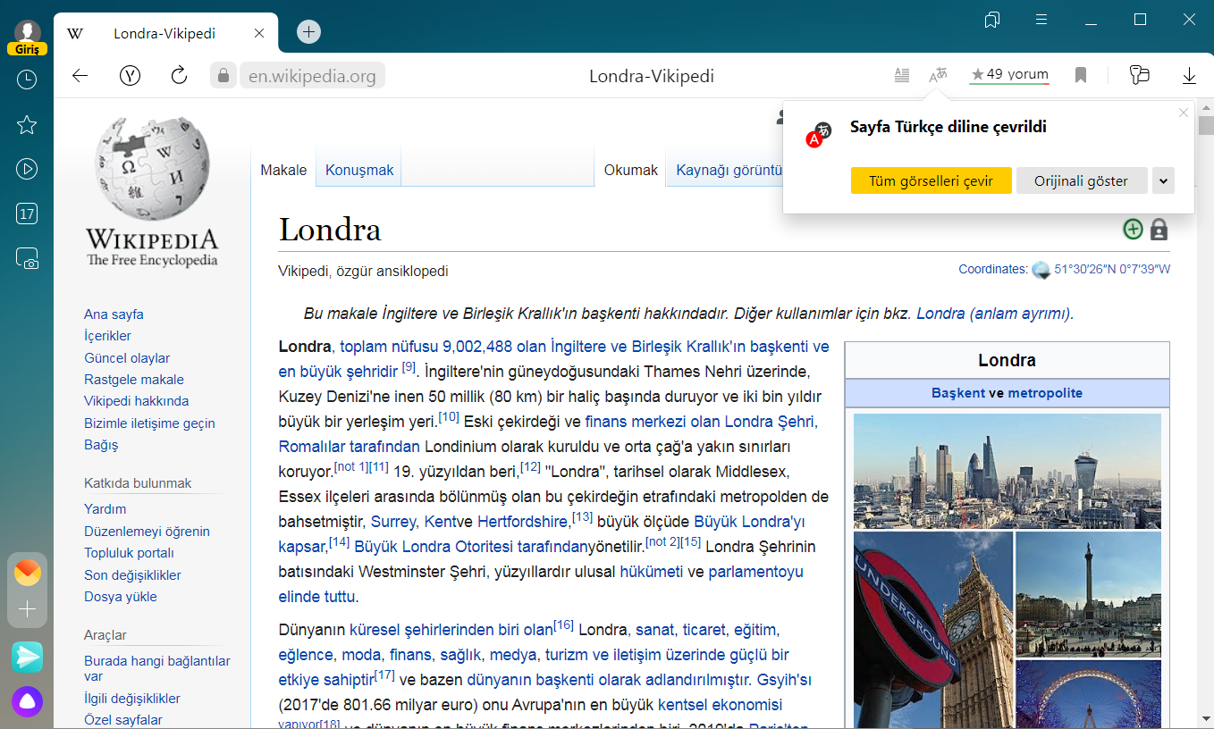
Task: Open Özel sayfalar link
Action: coord(123,720)
